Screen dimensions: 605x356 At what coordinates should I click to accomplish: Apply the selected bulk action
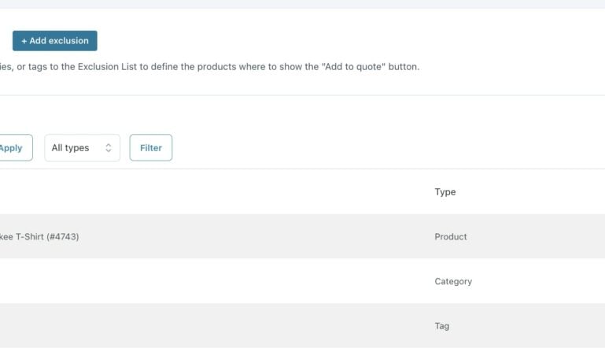pos(13,148)
